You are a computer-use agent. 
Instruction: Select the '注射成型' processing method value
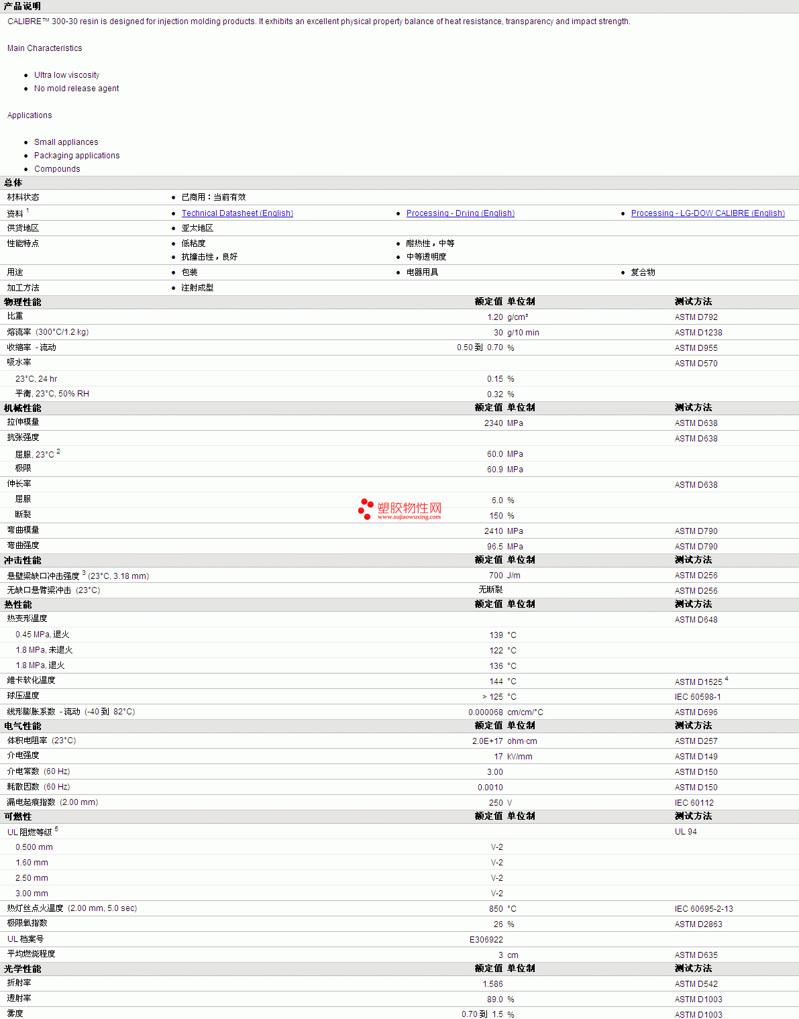point(197,288)
